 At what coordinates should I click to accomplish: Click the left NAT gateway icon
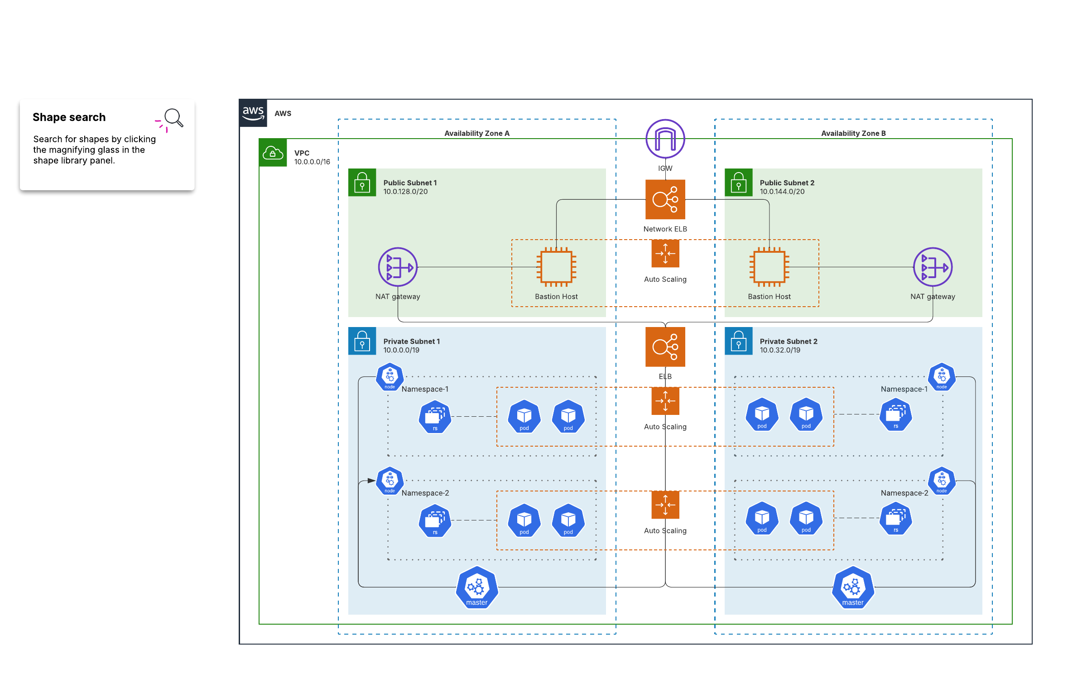click(x=398, y=267)
